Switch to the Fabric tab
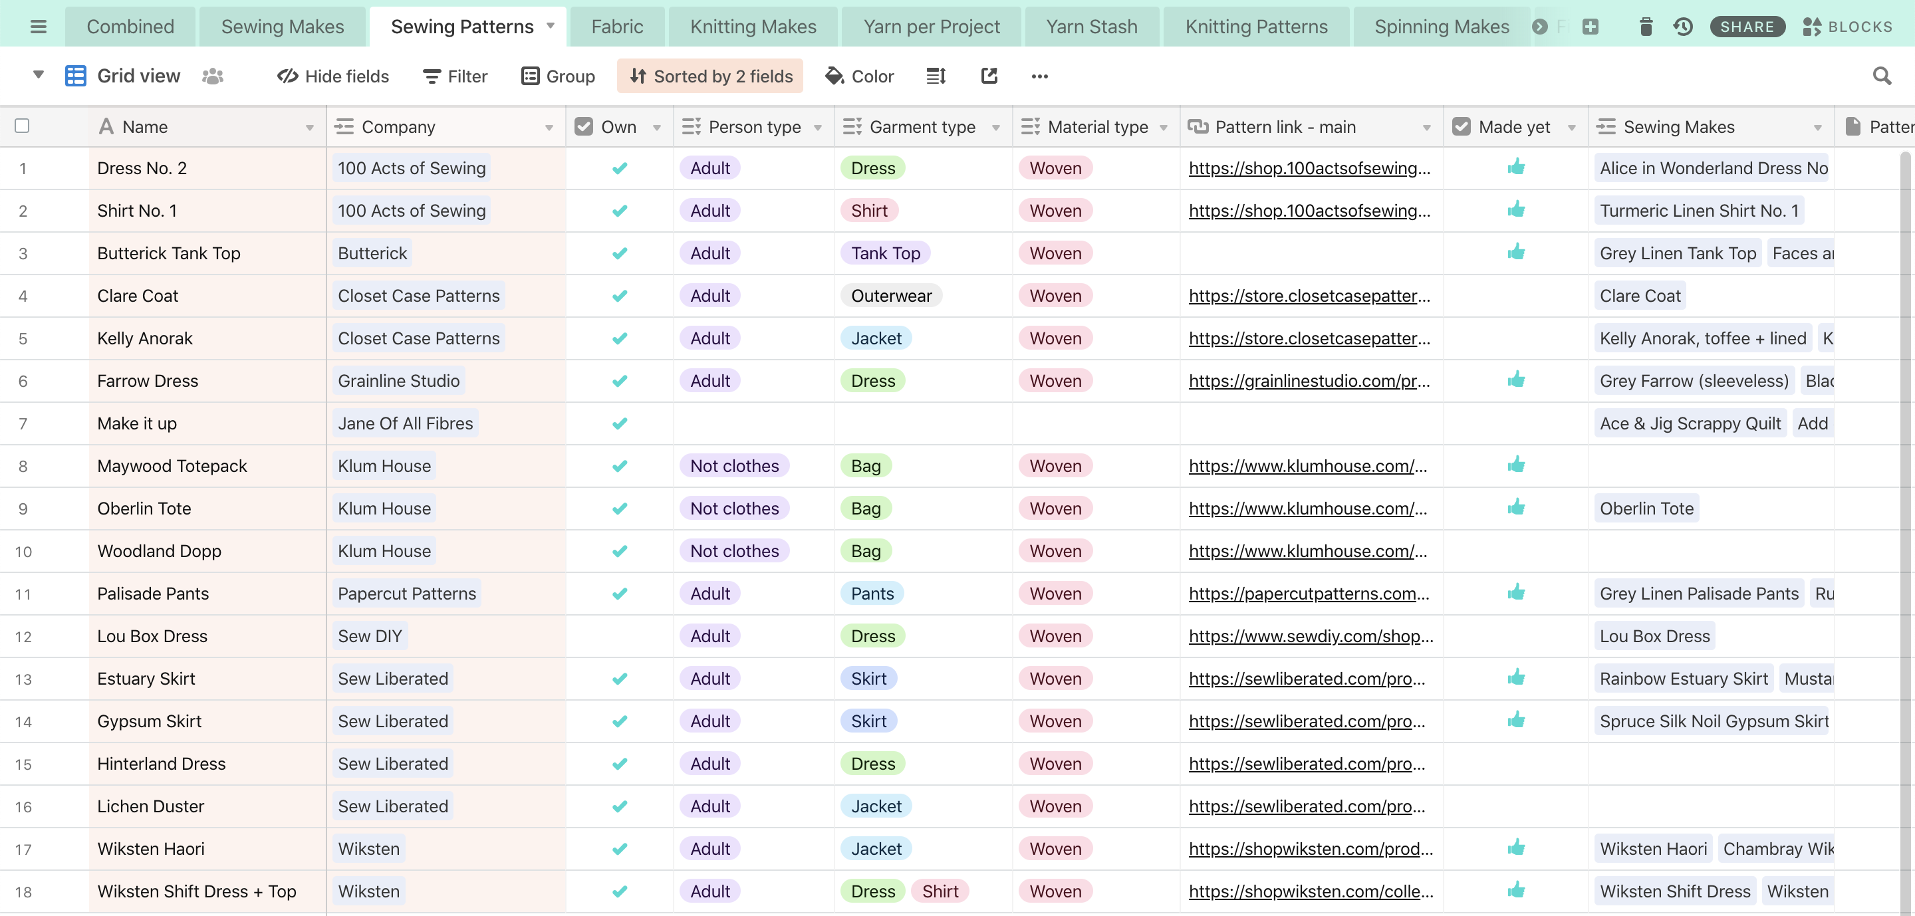Screen dimensions: 1915x916 pos(617,27)
